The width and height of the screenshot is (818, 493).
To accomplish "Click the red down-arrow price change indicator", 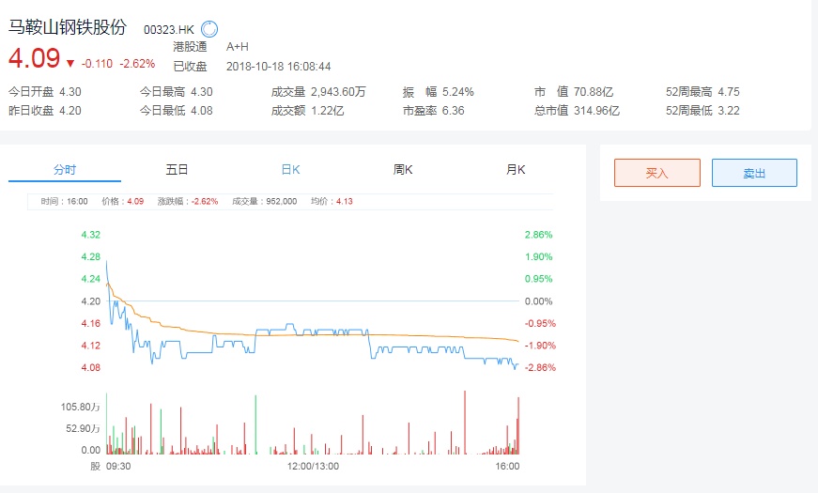I will click(x=70, y=64).
